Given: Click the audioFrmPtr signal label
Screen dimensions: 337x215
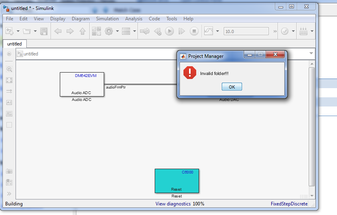Looking at the screenshot, I should coord(116,87).
